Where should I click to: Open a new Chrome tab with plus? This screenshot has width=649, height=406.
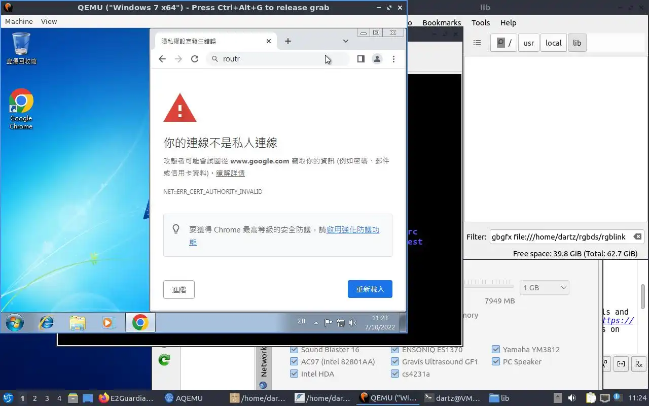tap(288, 41)
